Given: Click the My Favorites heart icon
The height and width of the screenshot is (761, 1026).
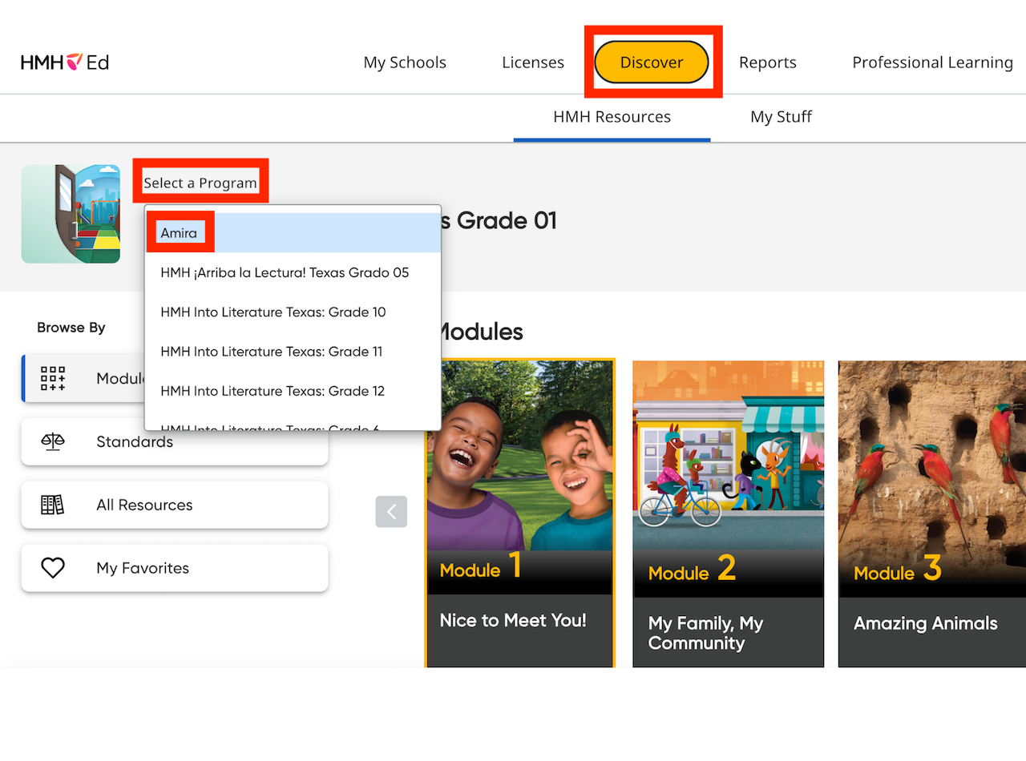Looking at the screenshot, I should click(53, 567).
